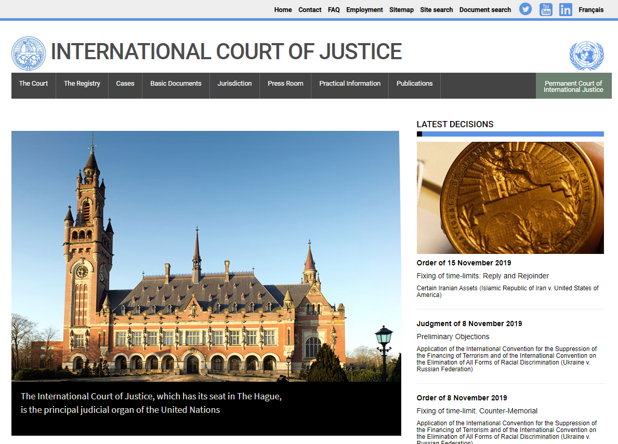Open Judgment of 8 November 2019
Screen dimensions: 618x444
point(469,324)
